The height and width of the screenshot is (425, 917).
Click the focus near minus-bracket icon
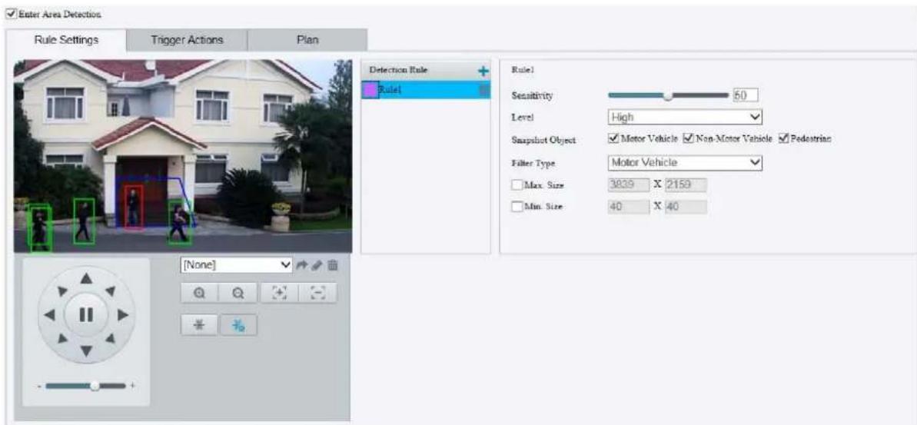pos(317,294)
